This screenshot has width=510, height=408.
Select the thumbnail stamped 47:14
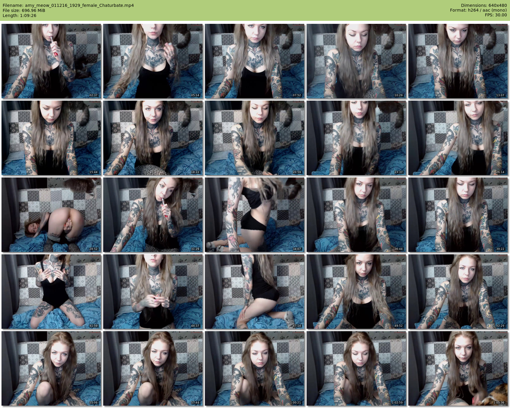(x=255, y=292)
